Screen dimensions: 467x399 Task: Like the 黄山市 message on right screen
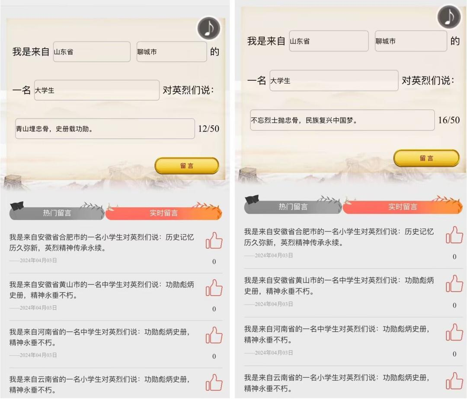[x=454, y=283]
